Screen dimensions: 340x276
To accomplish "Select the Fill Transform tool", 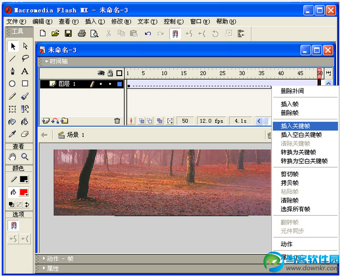I will [25, 109].
